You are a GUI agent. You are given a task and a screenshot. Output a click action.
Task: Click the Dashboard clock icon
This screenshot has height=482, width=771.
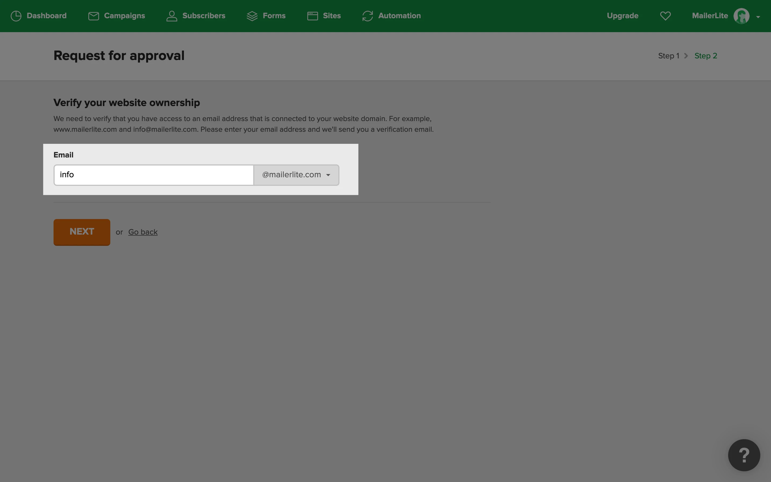point(16,16)
